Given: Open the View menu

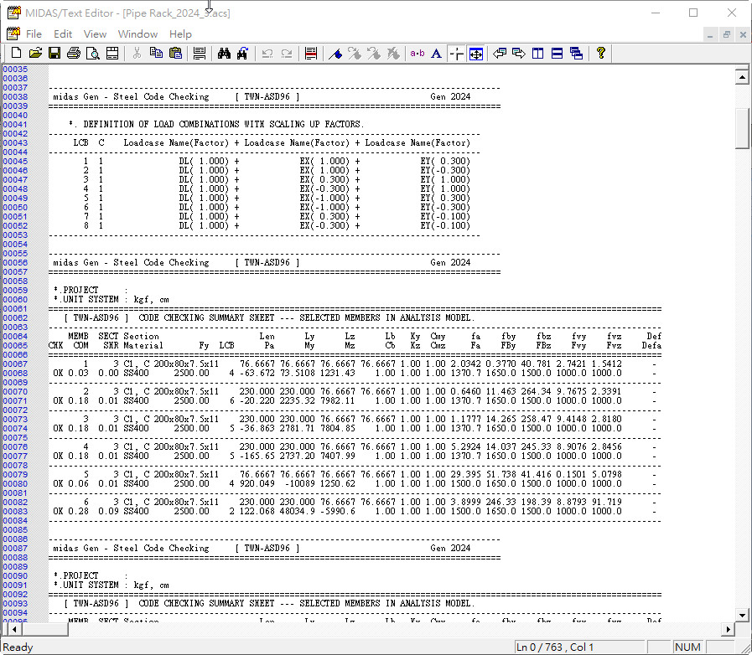Looking at the screenshot, I should click(x=95, y=34).
